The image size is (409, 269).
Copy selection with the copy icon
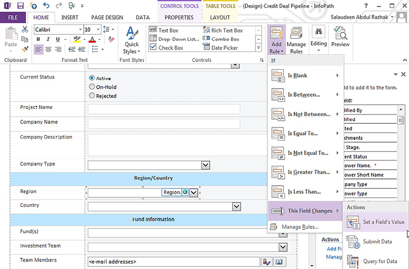click(x=25, y=39)
